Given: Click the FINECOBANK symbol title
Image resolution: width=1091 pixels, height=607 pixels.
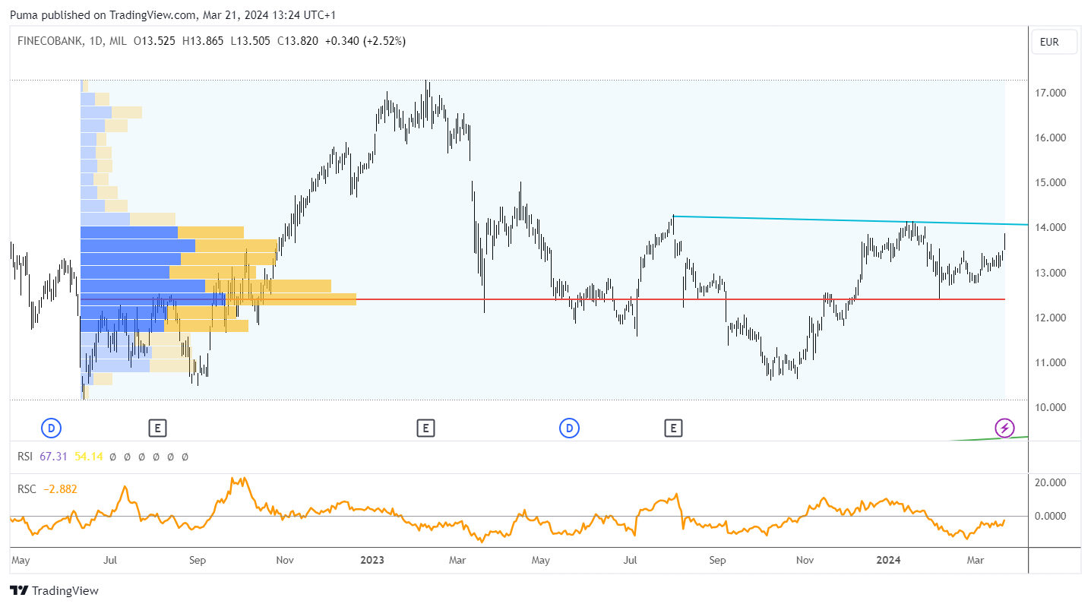Looking at the screenshot, I should (x=49, y=41).
